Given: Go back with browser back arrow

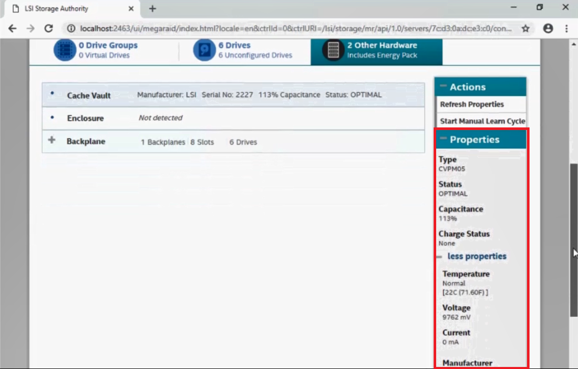Looking at the screenshot, I should click(x=13, y=29).
